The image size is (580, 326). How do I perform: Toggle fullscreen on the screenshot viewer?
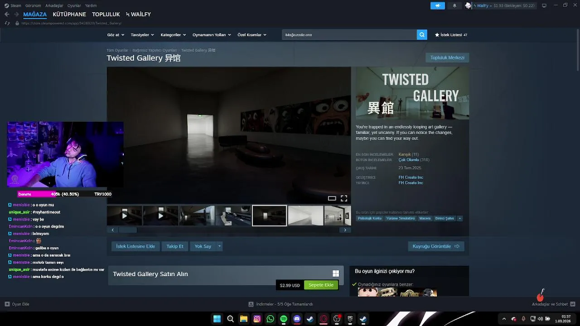344,198
